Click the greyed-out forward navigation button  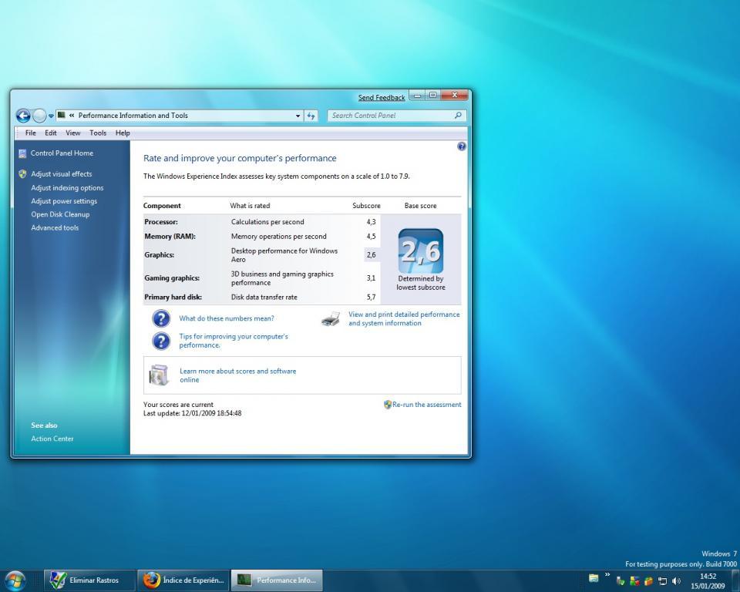coord(39,116)
